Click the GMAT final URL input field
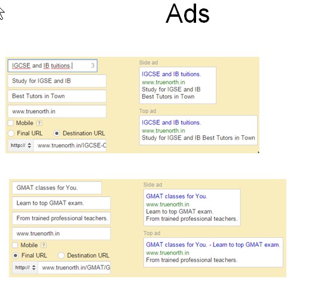Viewport: 327px width, 288px height. [74, 268]
